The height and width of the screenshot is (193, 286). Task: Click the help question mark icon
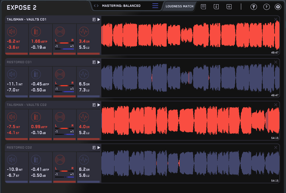click(x=266, y=7)
